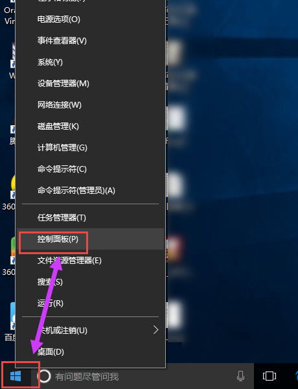Click the Windows Start button
The image size is (298, 389).
click(x=16, y=376)
